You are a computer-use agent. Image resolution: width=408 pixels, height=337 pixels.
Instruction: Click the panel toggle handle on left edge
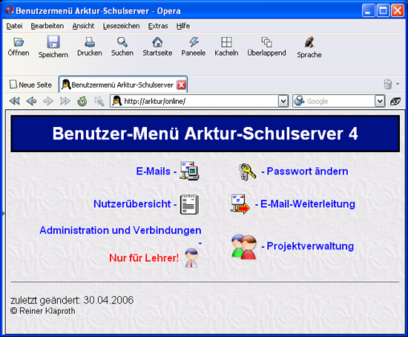point(4,214)
